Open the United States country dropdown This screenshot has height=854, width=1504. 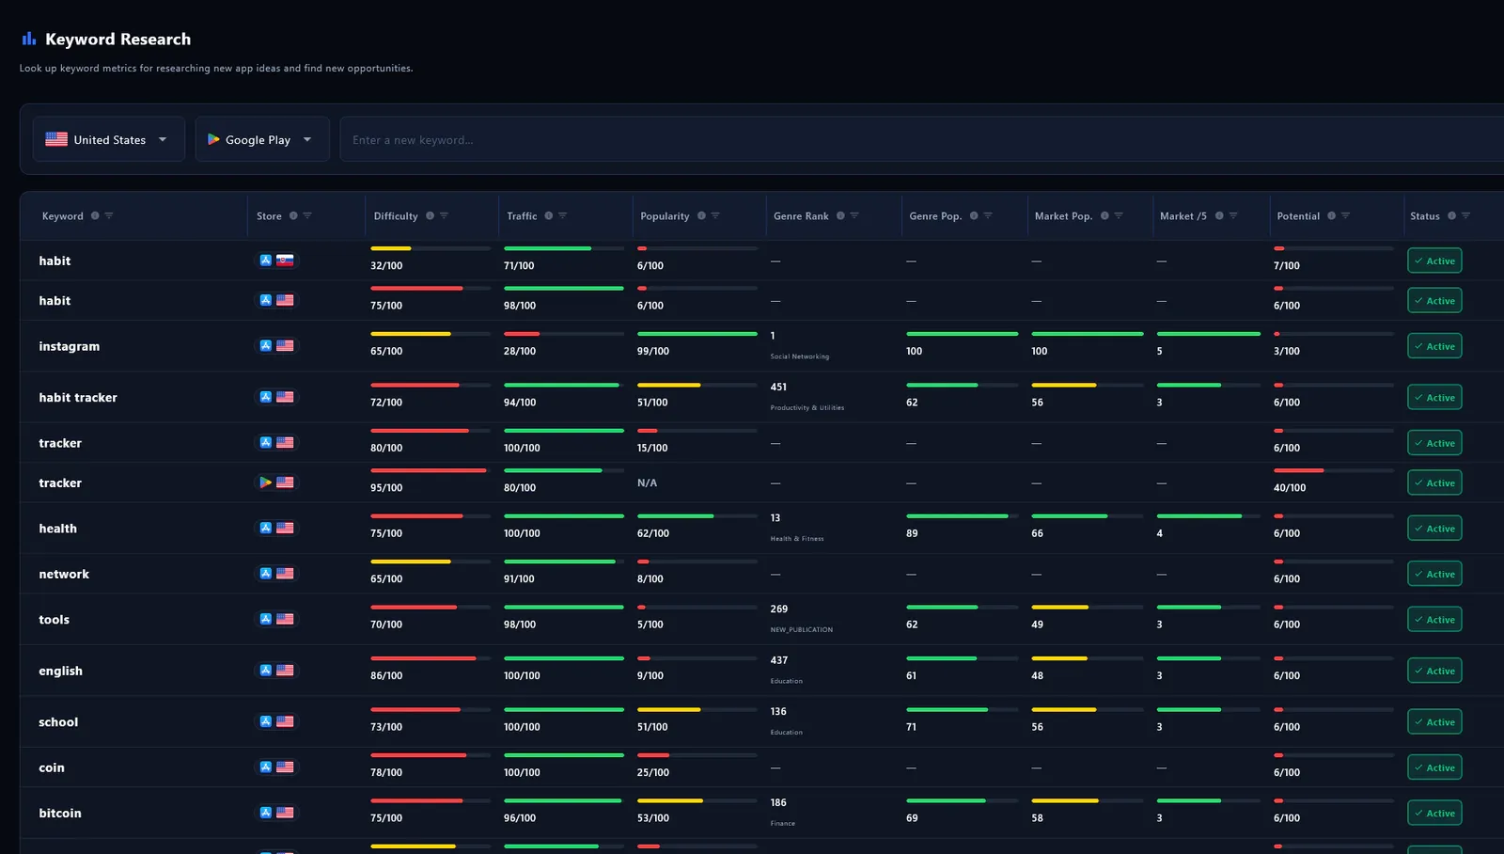click(x=108, y=139)
